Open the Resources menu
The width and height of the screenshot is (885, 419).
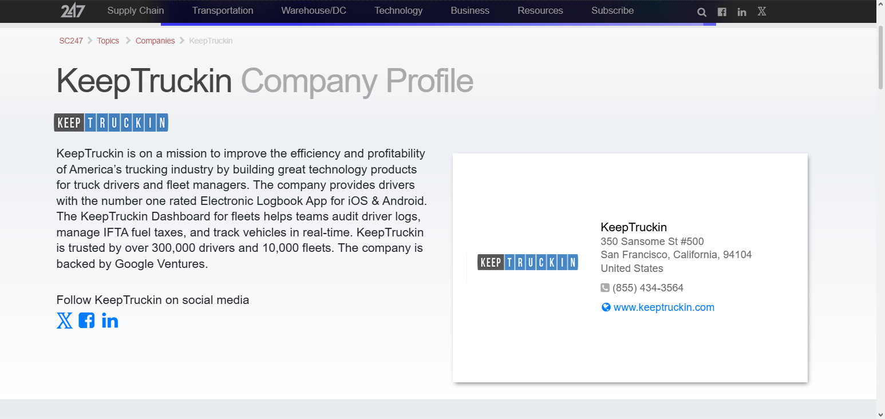(540, 11)
